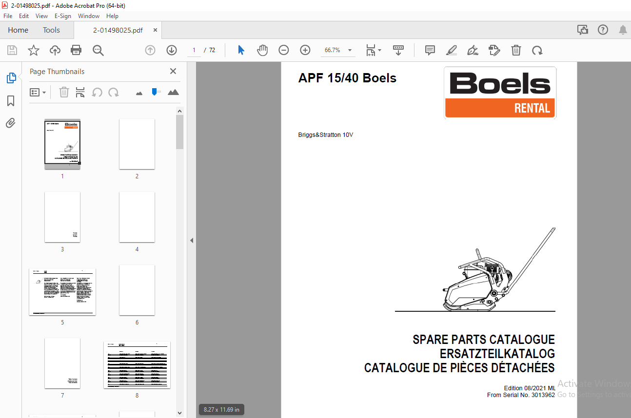Click the thumbnails scrollbar down arrow
631x418 pixels.
(180, 413)
